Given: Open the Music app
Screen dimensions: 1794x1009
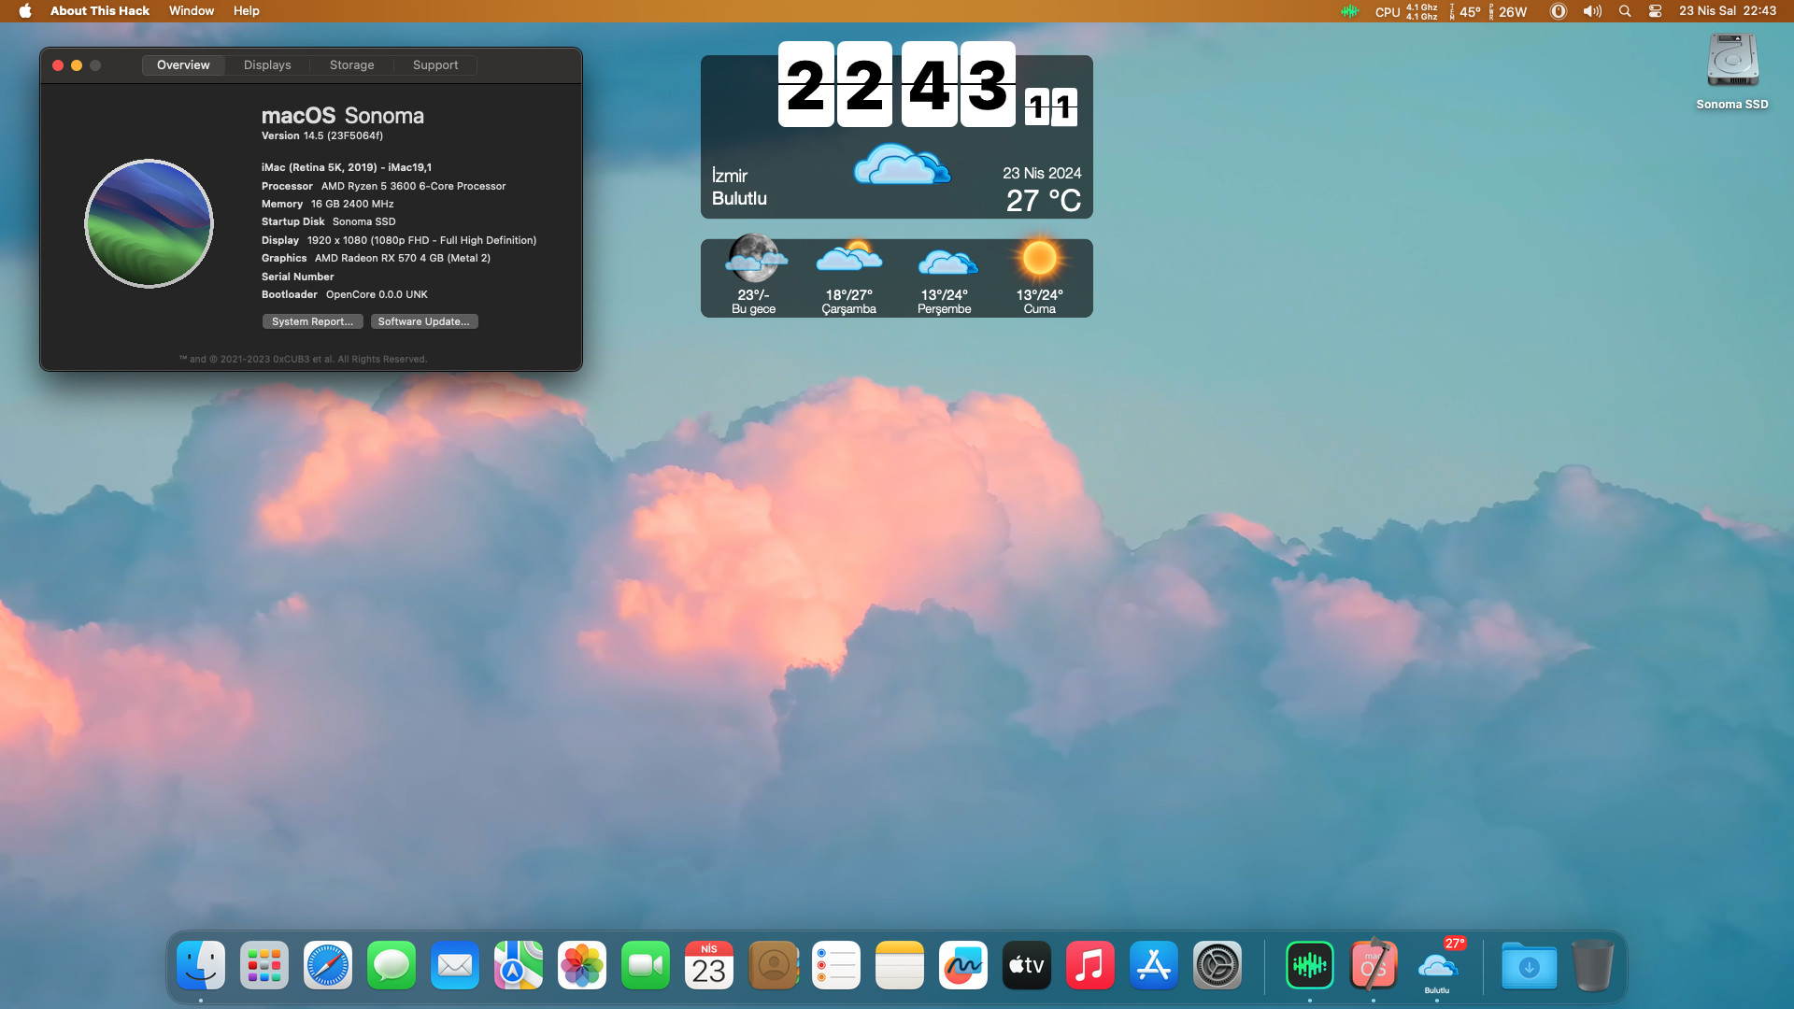Looking at the screenshot, I should coord(1090,965).
